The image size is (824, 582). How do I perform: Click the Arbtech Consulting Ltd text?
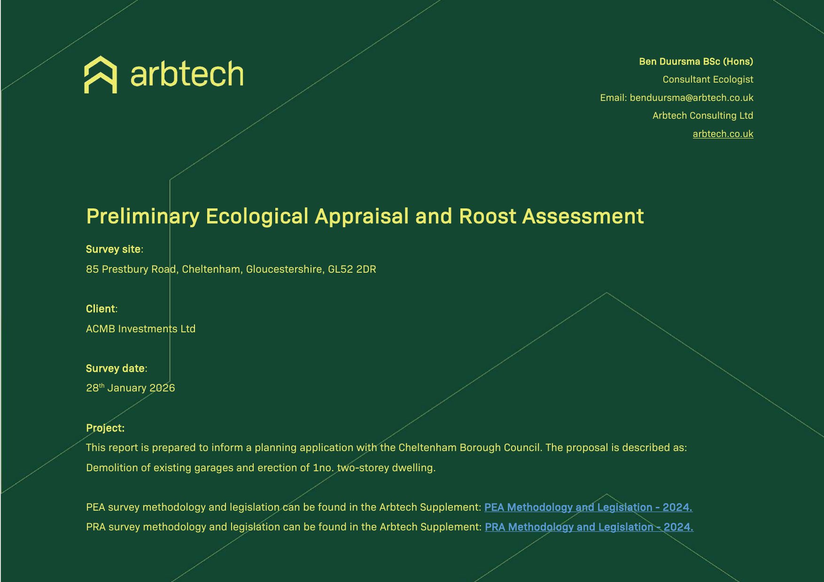702,115
